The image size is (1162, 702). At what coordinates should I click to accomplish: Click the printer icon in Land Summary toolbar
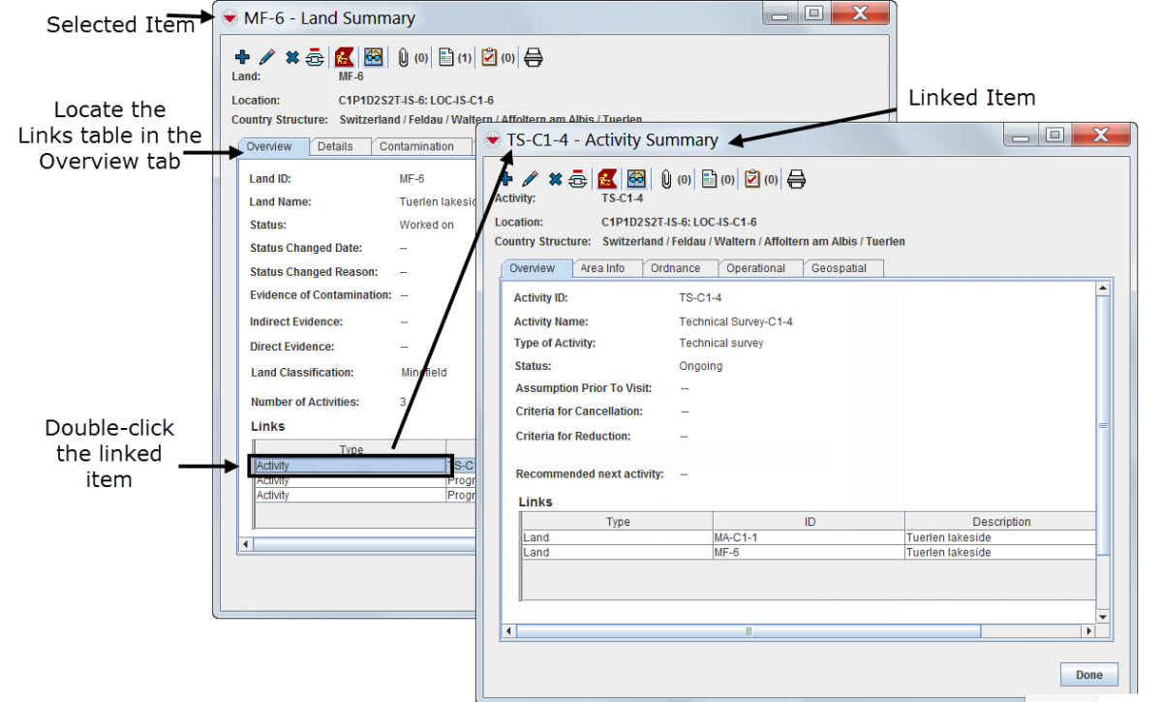click(x=533, y=58)
